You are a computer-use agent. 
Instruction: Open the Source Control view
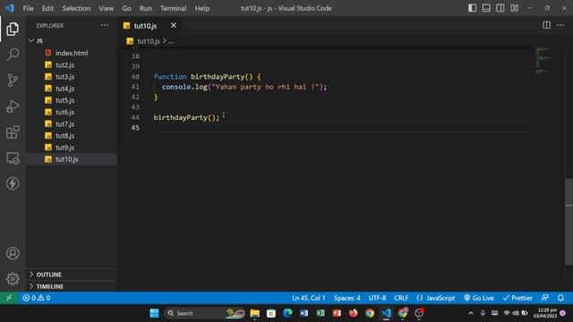point(13,80)
